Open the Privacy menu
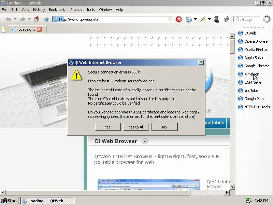The image size is (273, 205). 76,10
